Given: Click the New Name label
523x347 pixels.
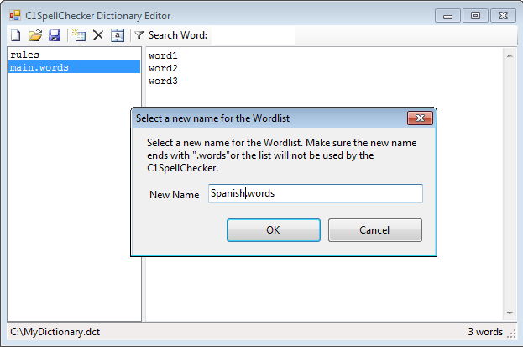Looking at the screenshot, I should [x=174, y=195].
